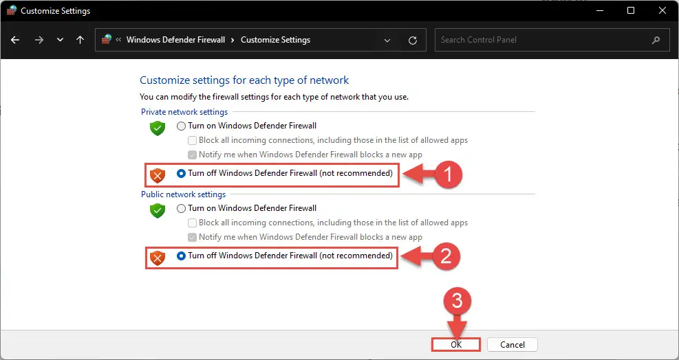Screen dimensions: 679x360
Task: Turn off firewall for private network
Action: coord(181,174)
